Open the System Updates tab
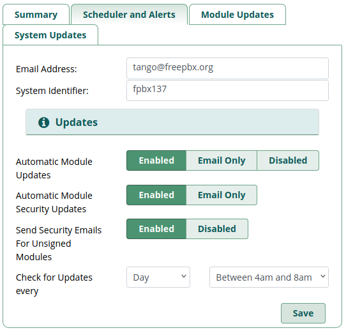Image resolution: width=346 pixels, height=335 pixels. click(x=50, y=35)
